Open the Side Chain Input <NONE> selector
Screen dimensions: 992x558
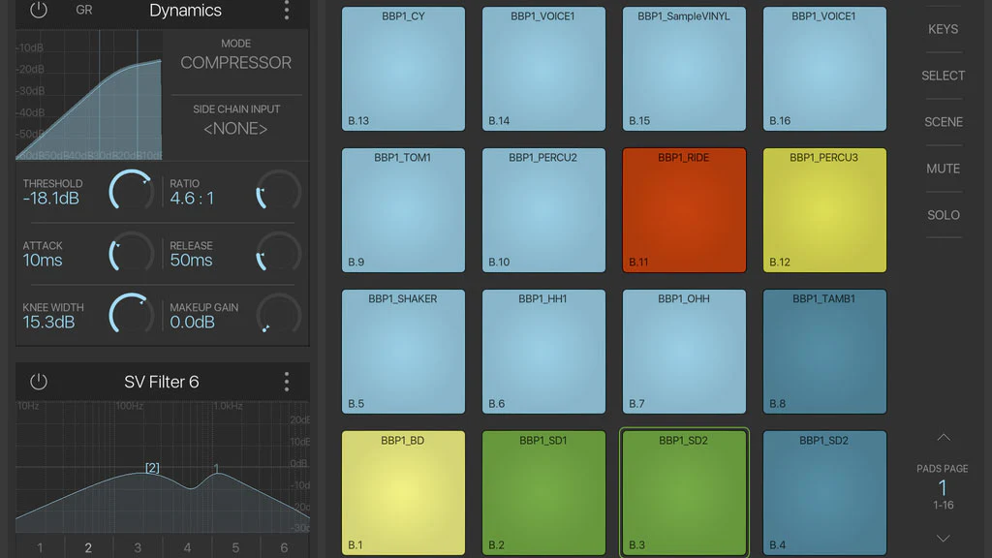pyautogui.click(x=235, y=129)
